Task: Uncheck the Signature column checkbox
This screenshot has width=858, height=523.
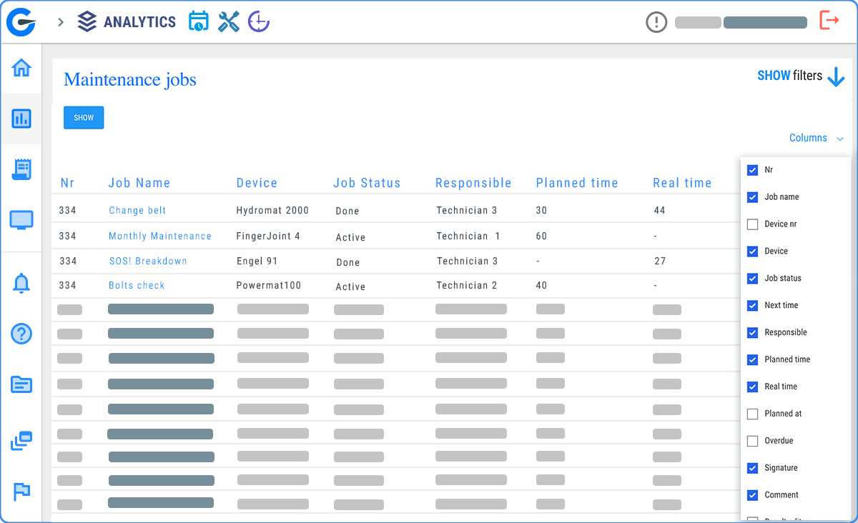Action: tap(752, 469)
